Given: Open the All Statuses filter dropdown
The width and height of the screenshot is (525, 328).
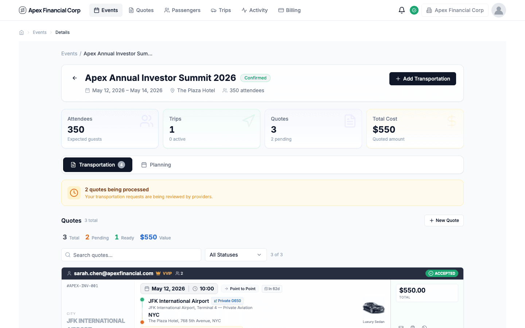Looking at the screenshot, I should tap(236, 254).
